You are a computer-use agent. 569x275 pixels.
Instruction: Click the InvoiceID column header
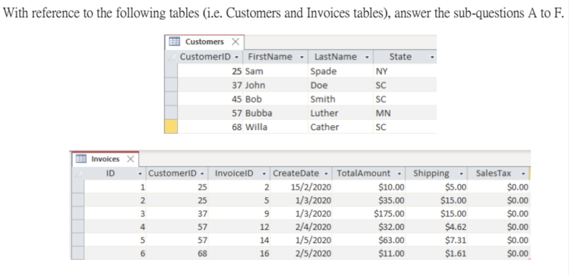tap(239, 173)
